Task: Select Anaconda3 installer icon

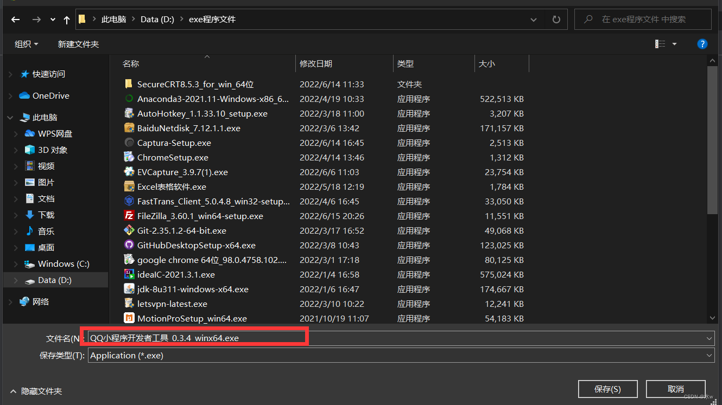Action: pos(129,99)
